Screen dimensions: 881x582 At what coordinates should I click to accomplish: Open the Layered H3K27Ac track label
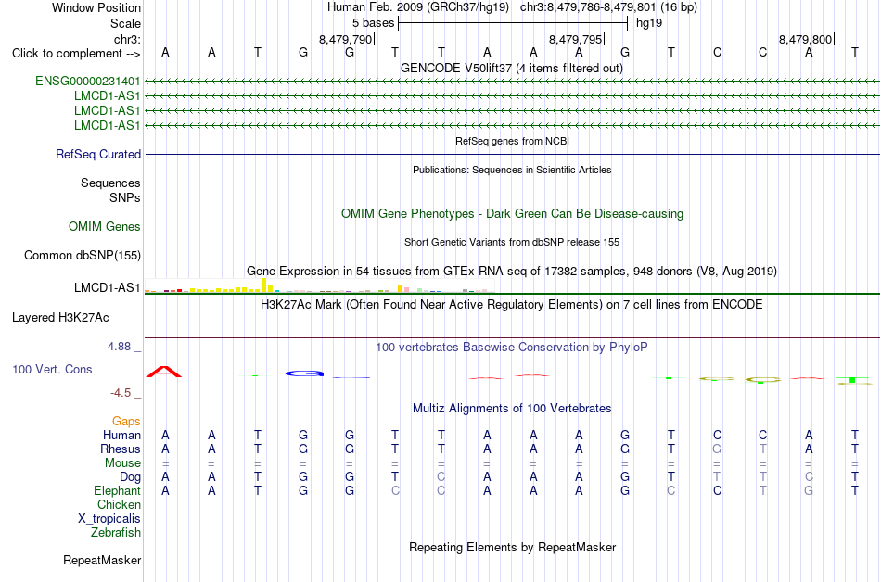pyautogui.click(x=60, y=318)
